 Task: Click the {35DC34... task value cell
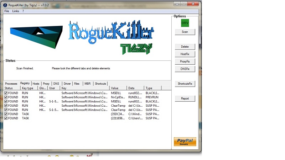(x=118, y=114)
